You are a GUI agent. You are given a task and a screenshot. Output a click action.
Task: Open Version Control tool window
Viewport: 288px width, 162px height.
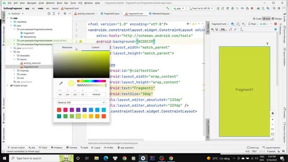(16, 148)
